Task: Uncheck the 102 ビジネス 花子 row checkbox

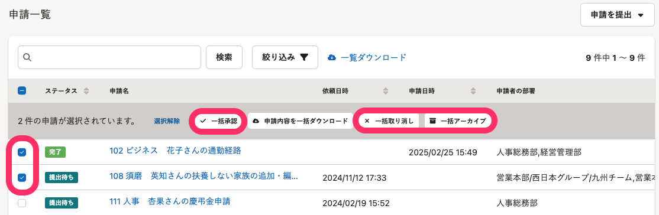Action: point(22,152)
